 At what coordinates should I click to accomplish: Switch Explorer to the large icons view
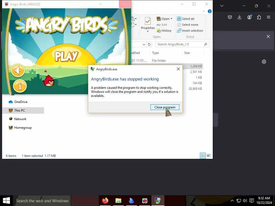209,156
